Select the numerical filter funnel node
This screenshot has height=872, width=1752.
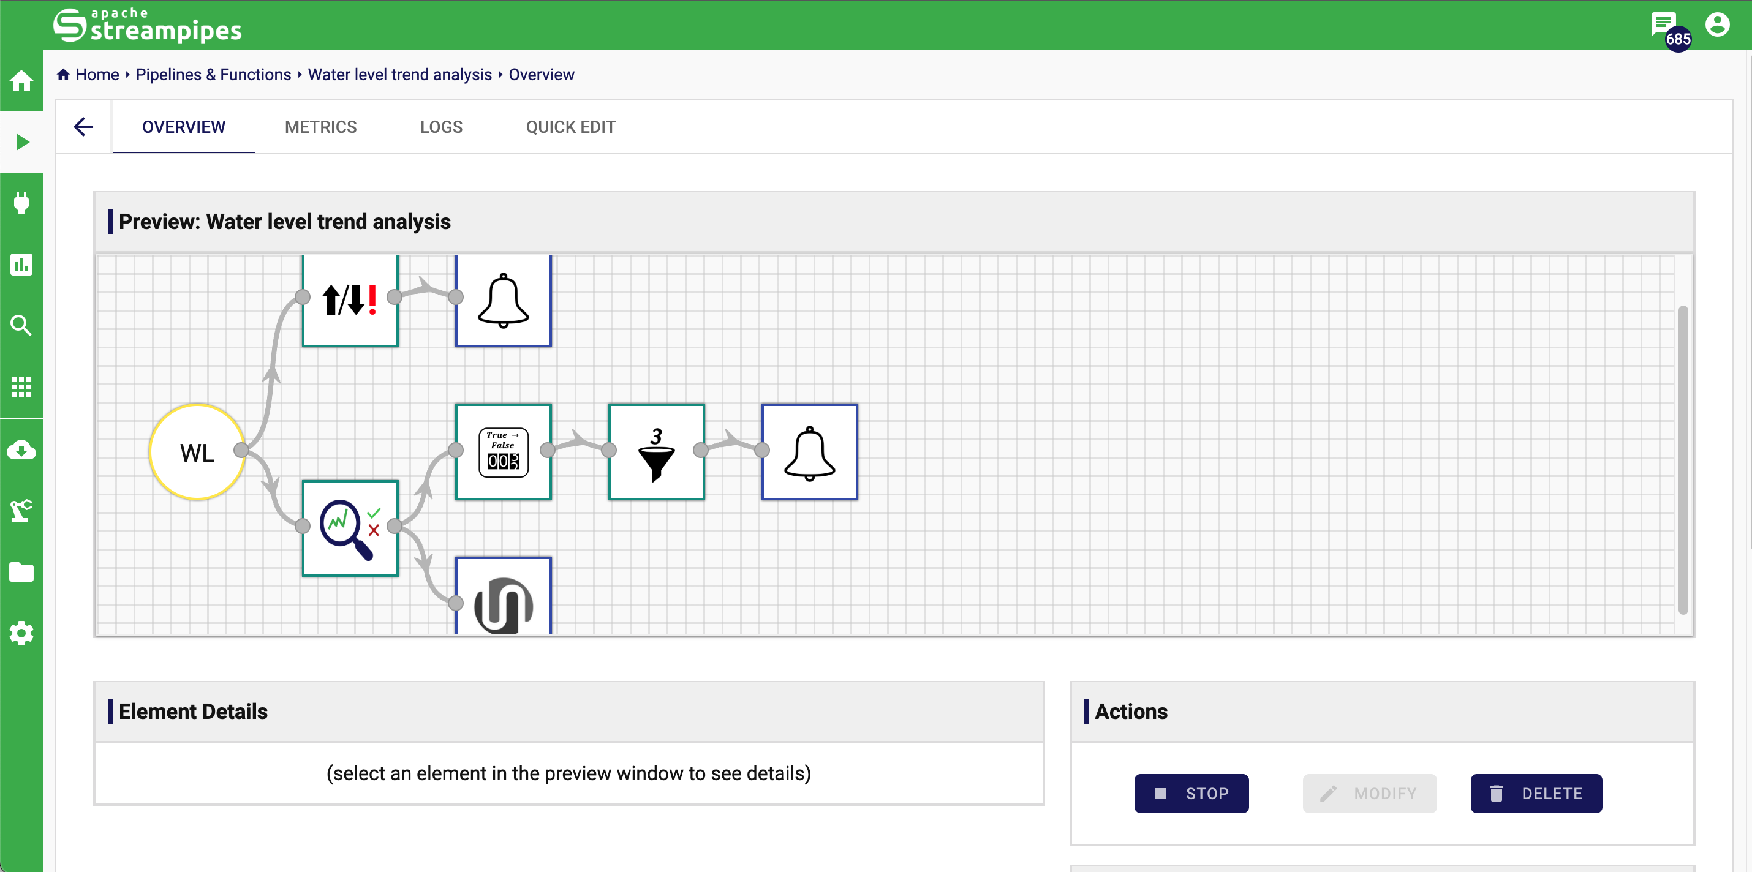click(x=655, y=452)
